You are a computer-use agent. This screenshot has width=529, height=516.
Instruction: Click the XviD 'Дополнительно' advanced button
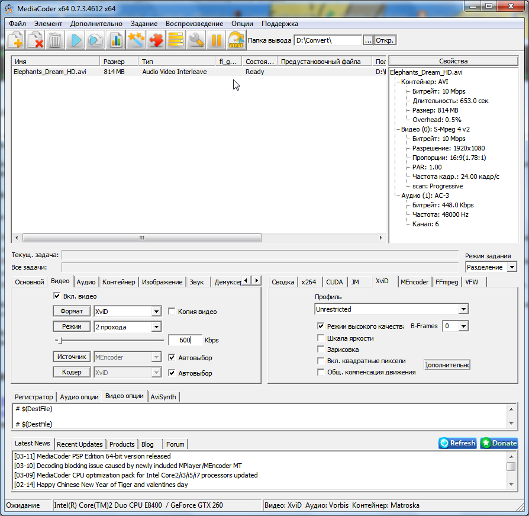[x=447, y=365]
